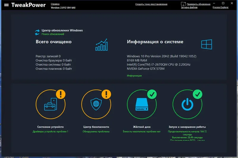Click the TweakPower title logo

tap(29, 5)
